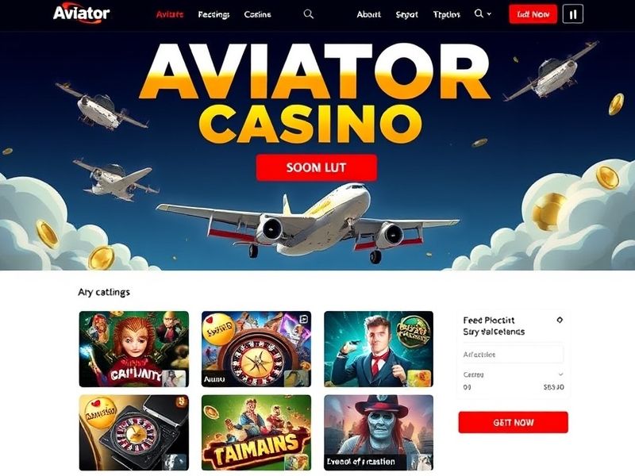The width and height of the screenshot is (635, 476).
Task: Click the right-side search magnifier icon
Action: (x=479, y=13)
